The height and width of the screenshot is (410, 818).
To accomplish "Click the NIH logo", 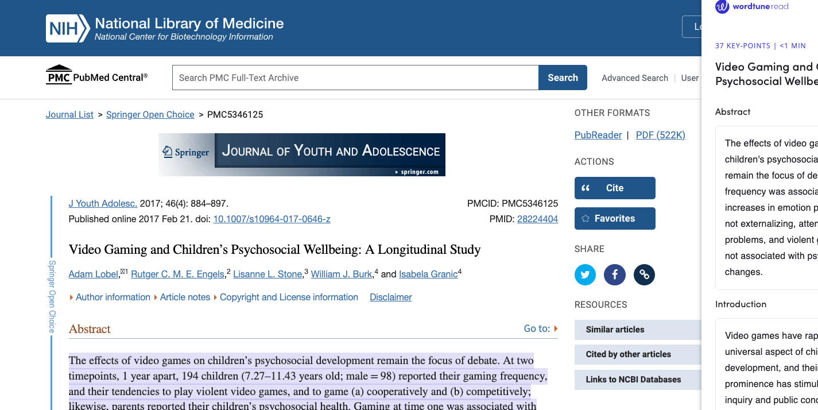I will point(68,29).
